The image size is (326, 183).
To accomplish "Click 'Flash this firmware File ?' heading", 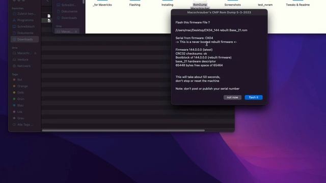I will click(193, 22).
